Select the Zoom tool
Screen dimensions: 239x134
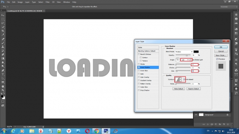point(3,90)
